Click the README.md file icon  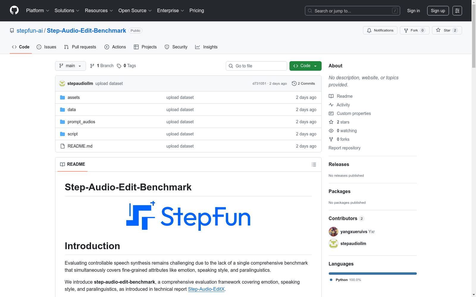[x=62, y=146]
